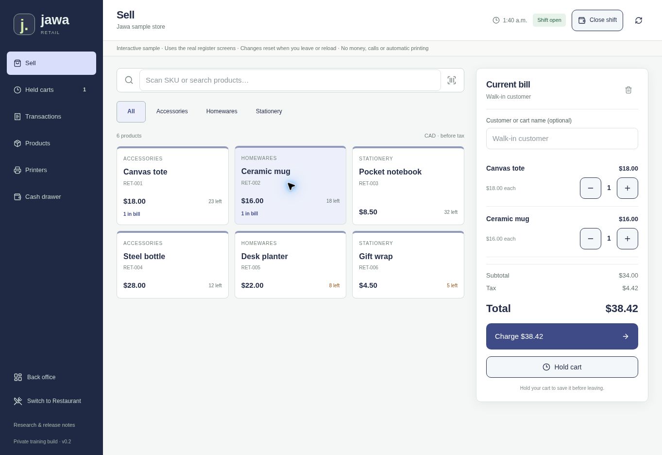
Task: Increase Canvas tote quantity with plus button
Action: click(x=628, y=188)
